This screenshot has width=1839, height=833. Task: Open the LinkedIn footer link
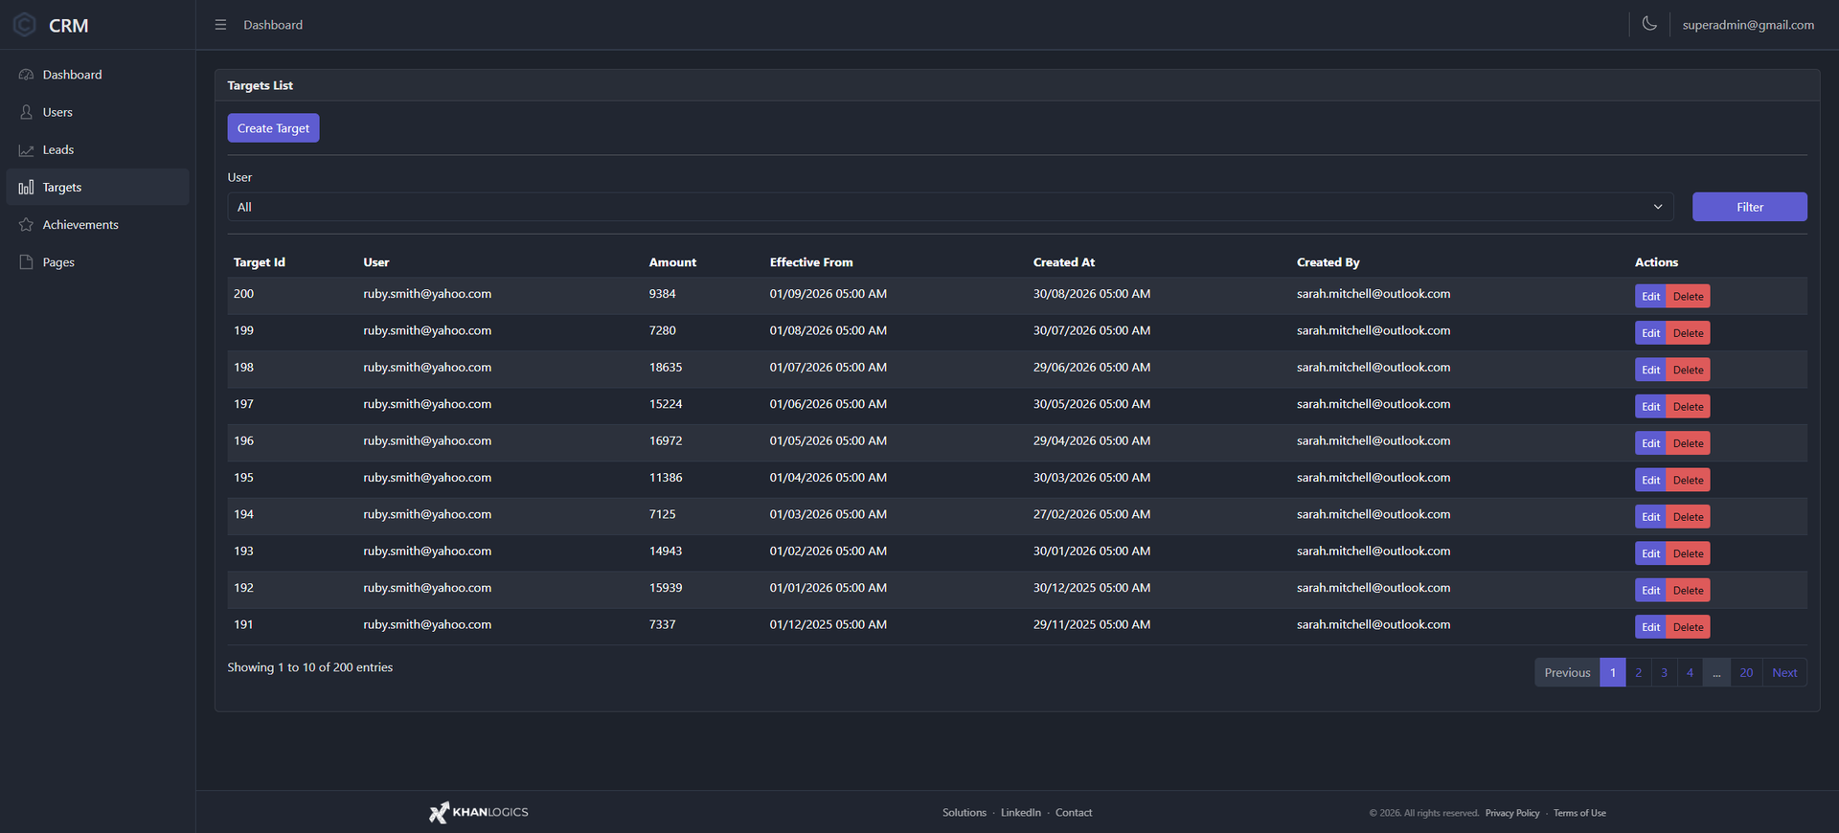click(x=1020, y=813)
